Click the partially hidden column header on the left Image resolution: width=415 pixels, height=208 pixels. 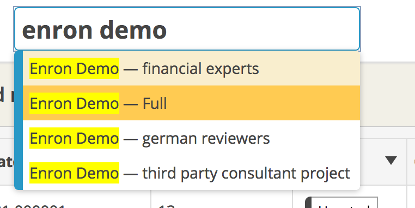pyautogui.click(x=7, y=162)
